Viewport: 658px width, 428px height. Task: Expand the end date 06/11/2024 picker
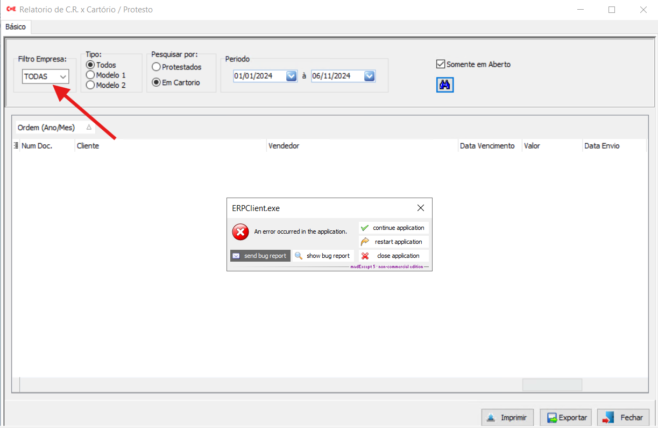pyautogui.click(x=369, y=76)
